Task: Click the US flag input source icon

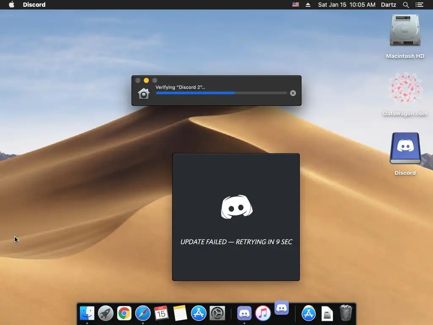Action: tap(296, 4)
